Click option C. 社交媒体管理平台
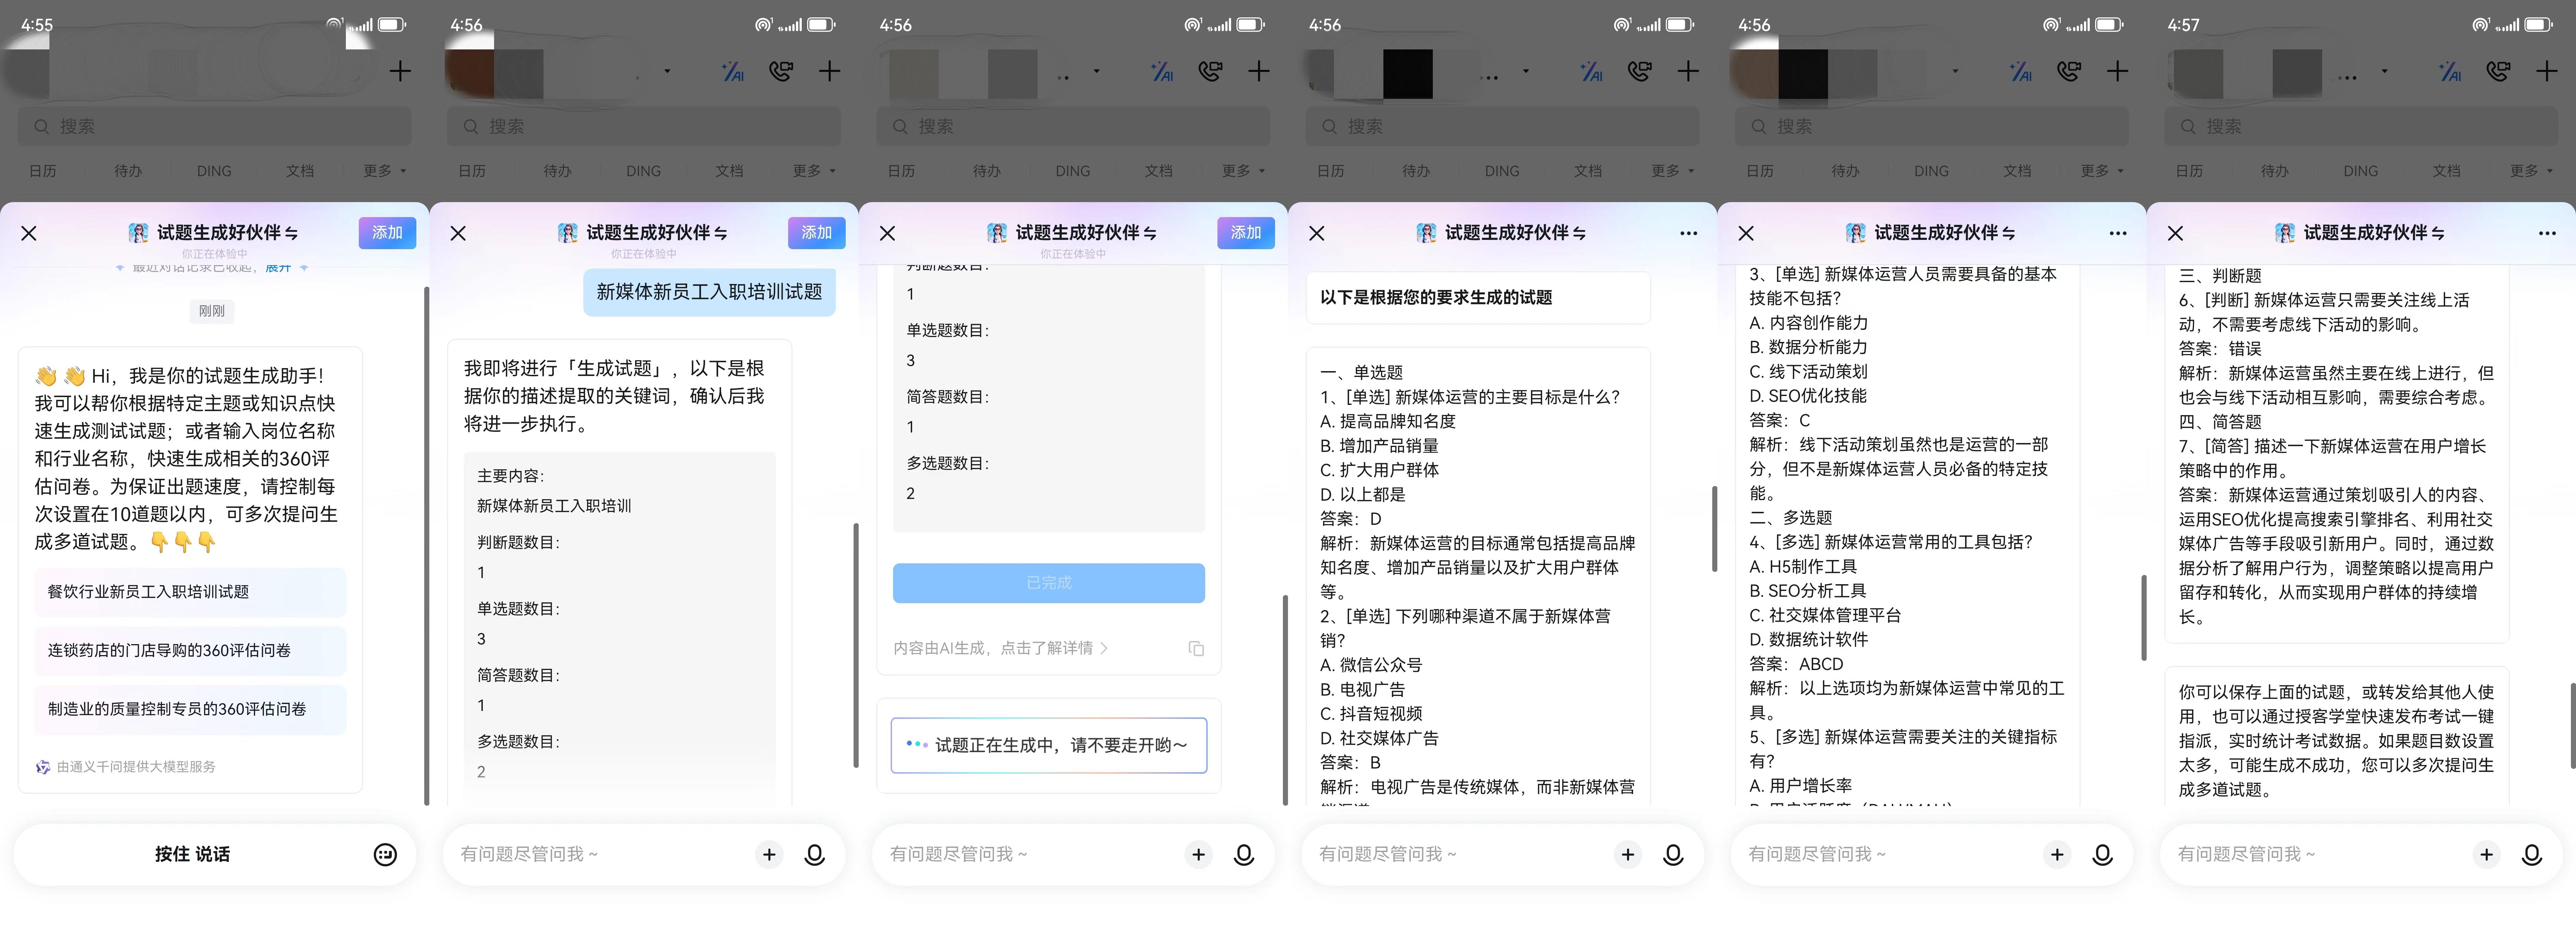The height and width of the screenshot is (927, 2576). 1825,615
